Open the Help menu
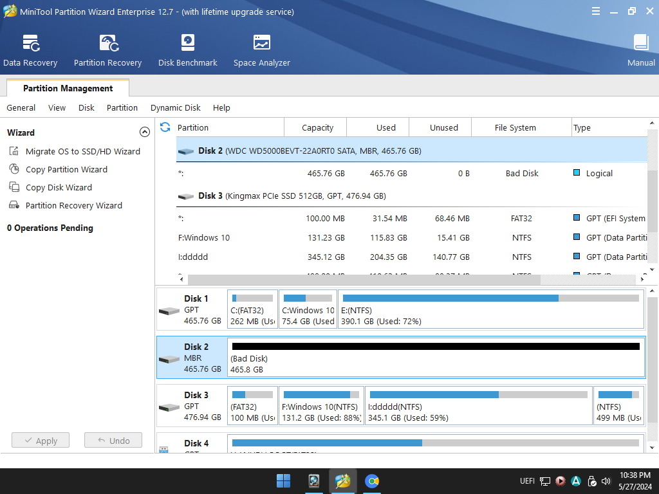Image resolution: width=659 pixels, height=494 pixels. pyautogui.click(x=221, y=108)
